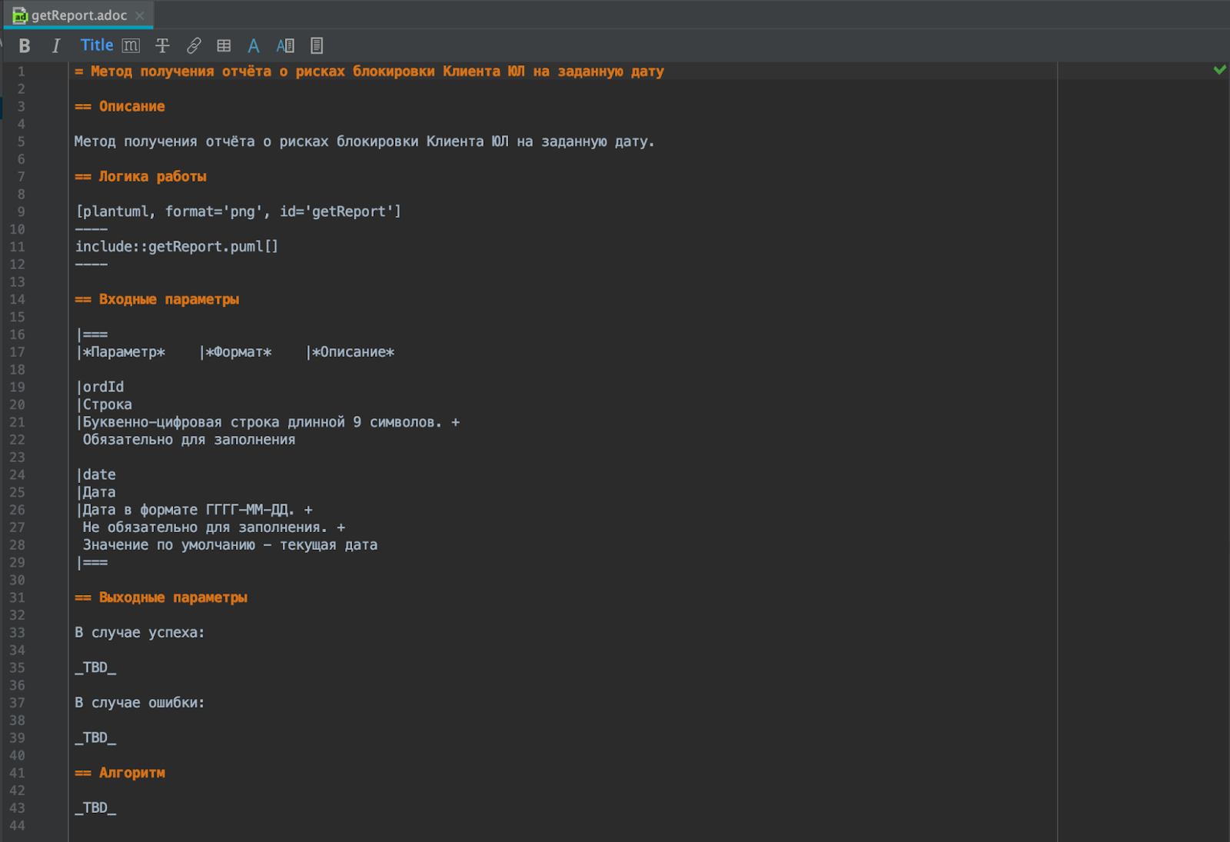
Task: Click the table header cell '|*Формат*'
Action: pos(235,352)
